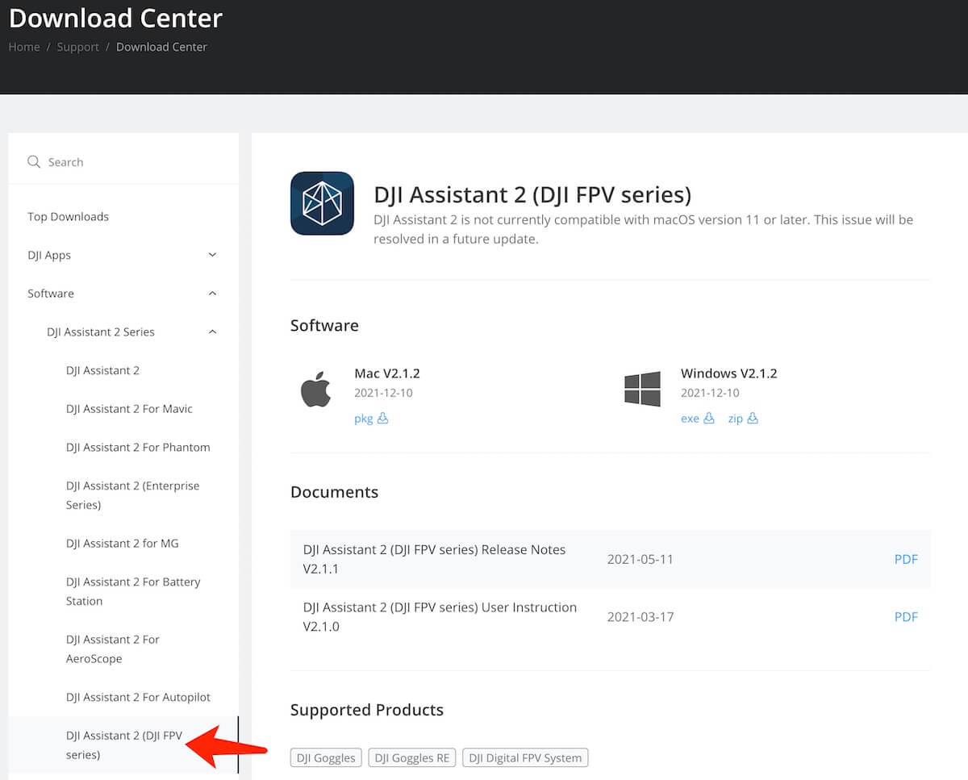Screen dimensions: 968x780
Task: Open Release Notes V2.1.1 PDF link
Action: point(906,559)
